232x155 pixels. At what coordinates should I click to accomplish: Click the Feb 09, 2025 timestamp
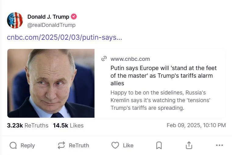196,125
